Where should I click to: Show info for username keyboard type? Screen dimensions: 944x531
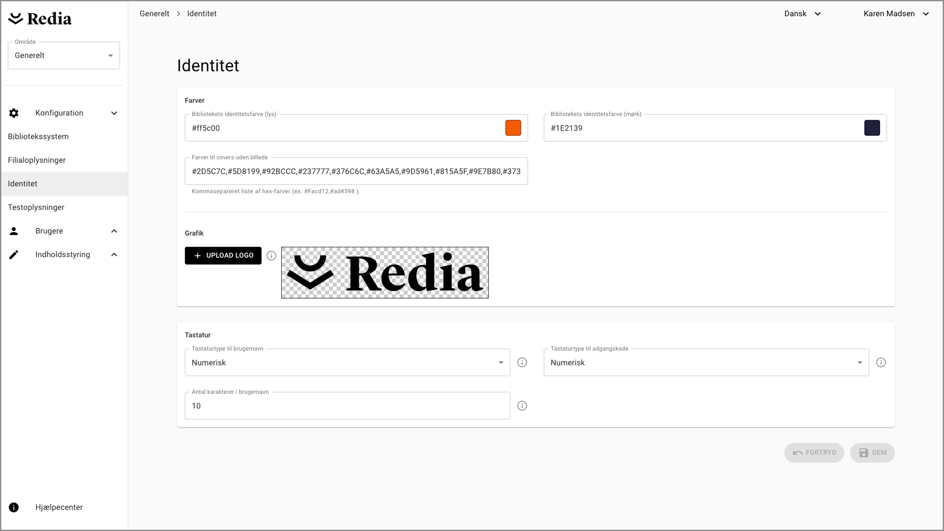[522, 363]
